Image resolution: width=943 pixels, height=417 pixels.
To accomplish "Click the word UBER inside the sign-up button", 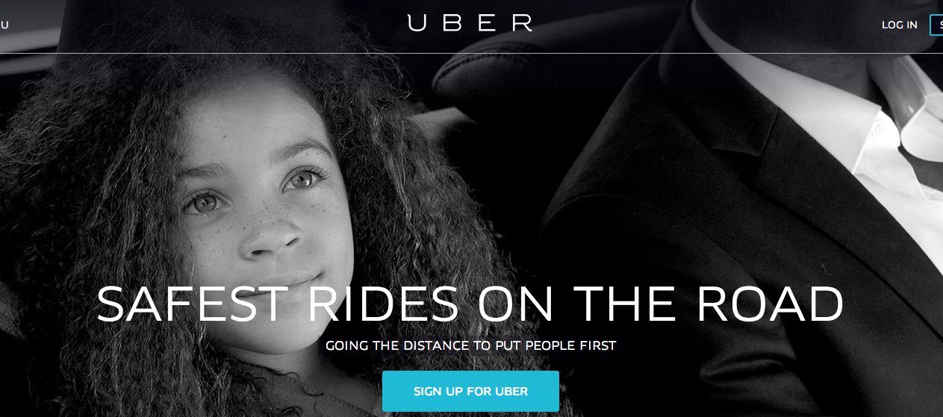I will click(511, 391).
